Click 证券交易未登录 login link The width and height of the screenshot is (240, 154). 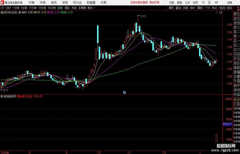click(x=139, y=3)
